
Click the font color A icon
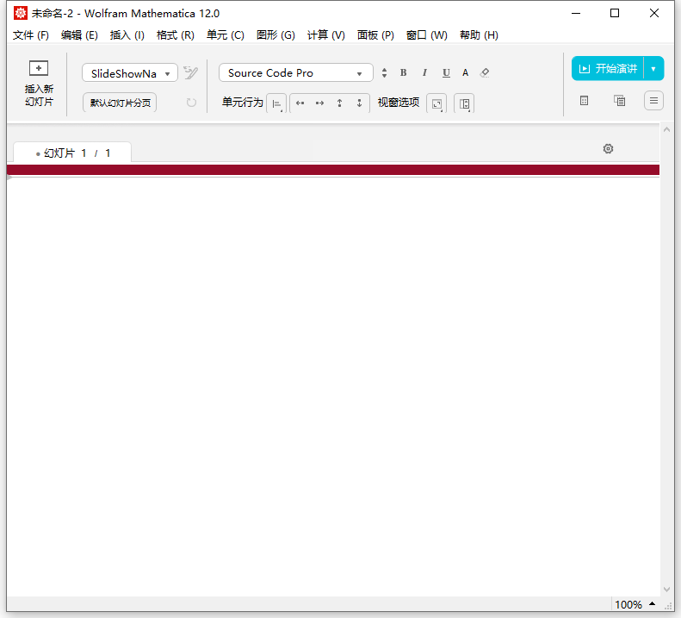tap(465, 72)
